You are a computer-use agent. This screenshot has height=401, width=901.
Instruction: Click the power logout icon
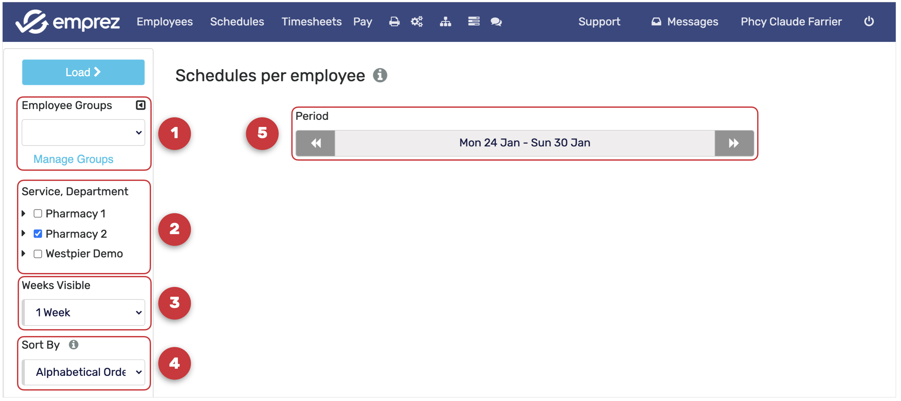pyautogui.click(x=869, y=22)
